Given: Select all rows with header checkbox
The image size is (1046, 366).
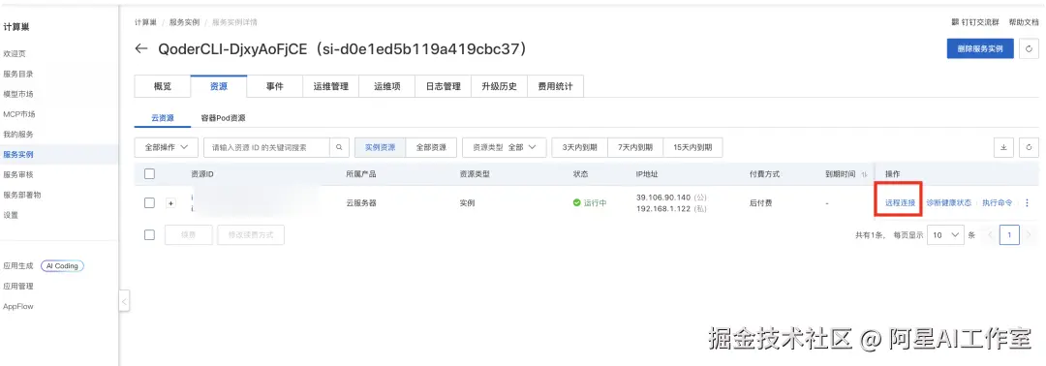Looking at the screenshot, I should click(149, 174).
